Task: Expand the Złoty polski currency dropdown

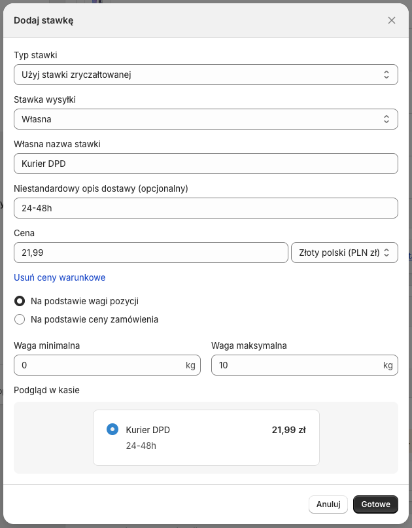Action: (x=344, y=252)
